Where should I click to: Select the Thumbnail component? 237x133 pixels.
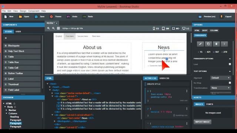click(x=22, y=84)
